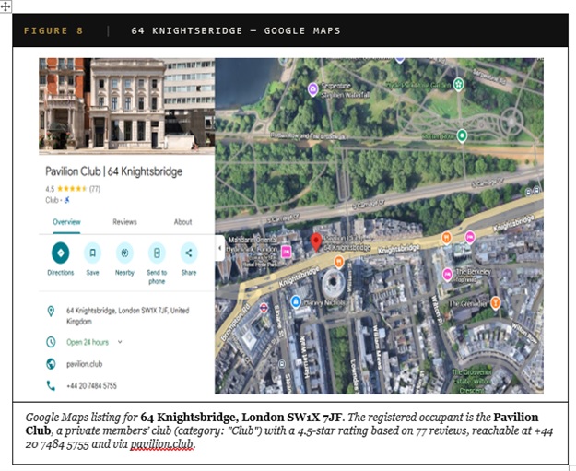576x471 pixels.
Task: Switch to the Reviews tab
Action: [x=124, y=222]
